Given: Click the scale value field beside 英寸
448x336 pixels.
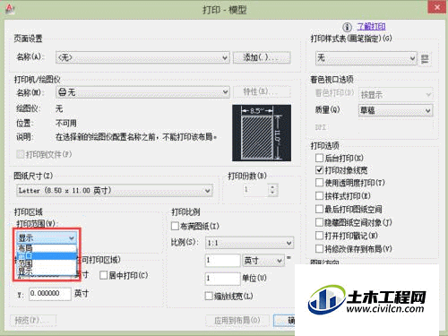Looking at the screenshot, I should click(222, 261).
